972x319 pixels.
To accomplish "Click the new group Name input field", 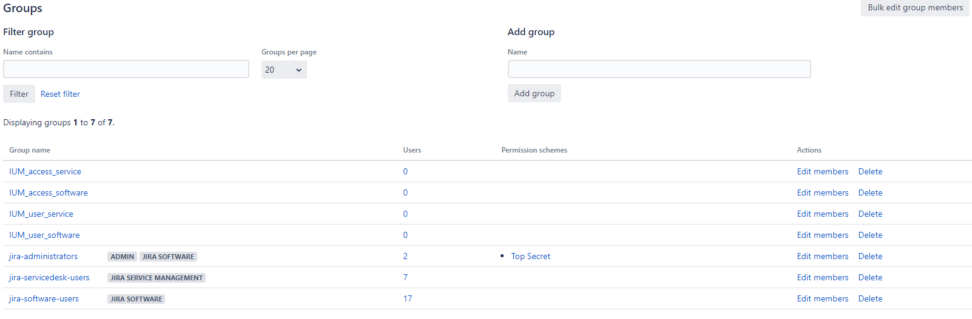I will tap(658, 69).
